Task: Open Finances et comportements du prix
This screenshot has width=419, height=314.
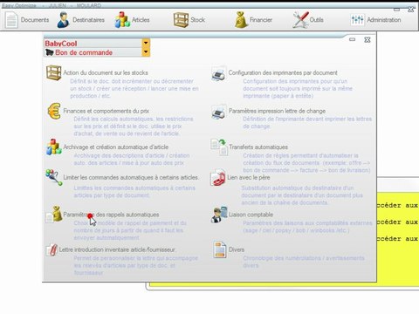Action: [106, 111]
